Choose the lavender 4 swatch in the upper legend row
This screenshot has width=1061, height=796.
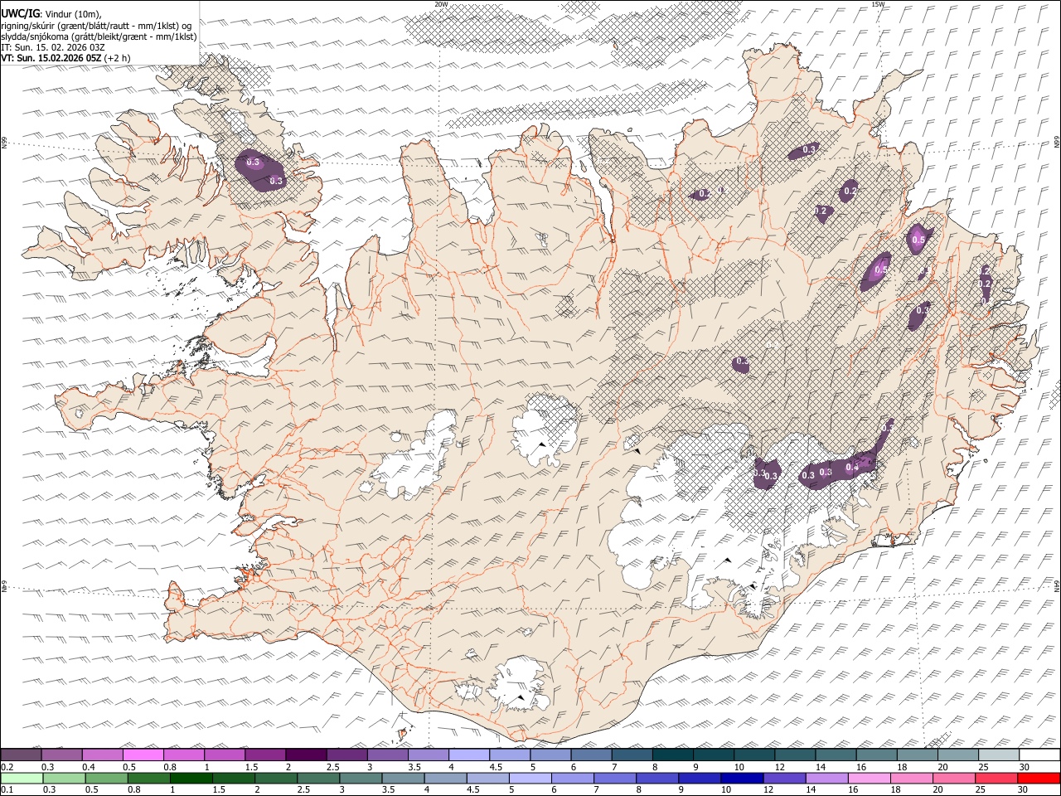tap(468, 755)
